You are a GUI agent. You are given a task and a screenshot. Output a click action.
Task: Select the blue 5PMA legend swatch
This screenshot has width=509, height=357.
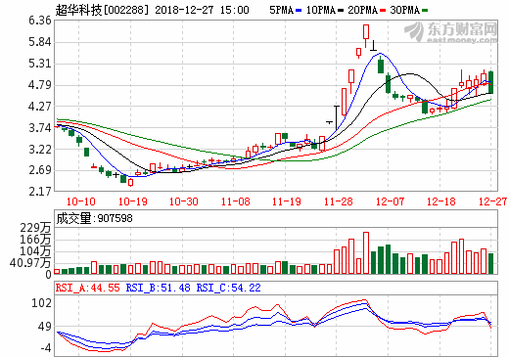tap(299, 11)
